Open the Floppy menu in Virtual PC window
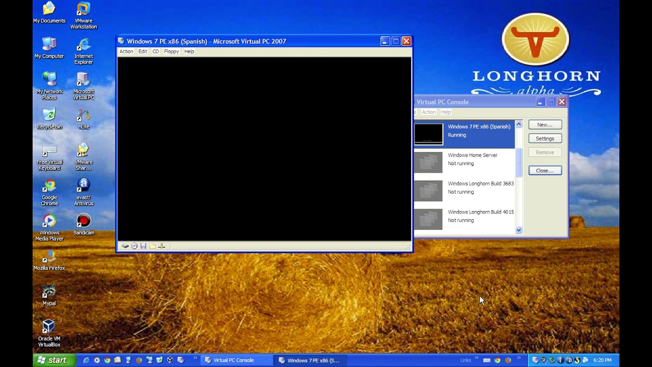The image size is (652, 367). tap(172, 51)
